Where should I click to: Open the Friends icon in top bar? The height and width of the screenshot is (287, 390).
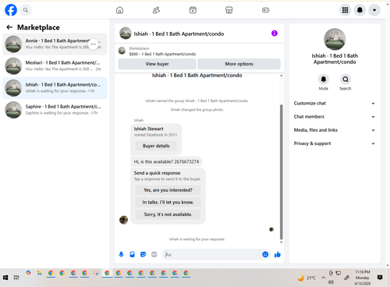(x=156, y=10)
